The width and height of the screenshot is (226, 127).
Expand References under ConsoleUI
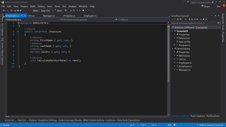[174, 38]
